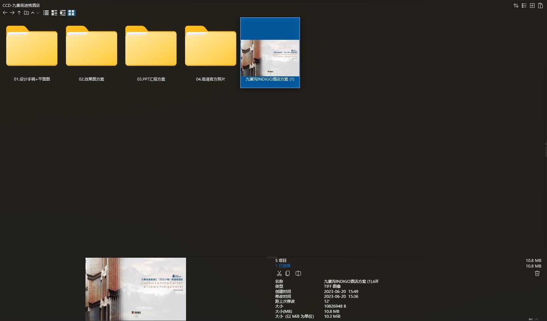This screenshot has height=321, width=547.
Task: Navigate up to the parent directory
Action: point(19,13)
